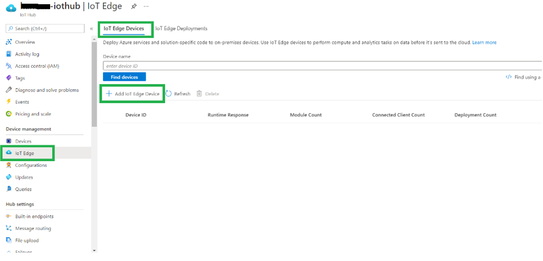
Task: Click sidebar scrollbar up arrow
Action: 94,39
